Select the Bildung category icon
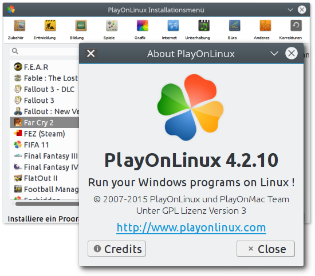 [x=81, y=26]
